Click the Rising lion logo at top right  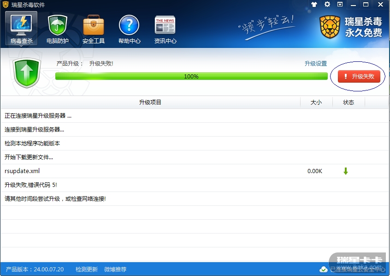330,27
